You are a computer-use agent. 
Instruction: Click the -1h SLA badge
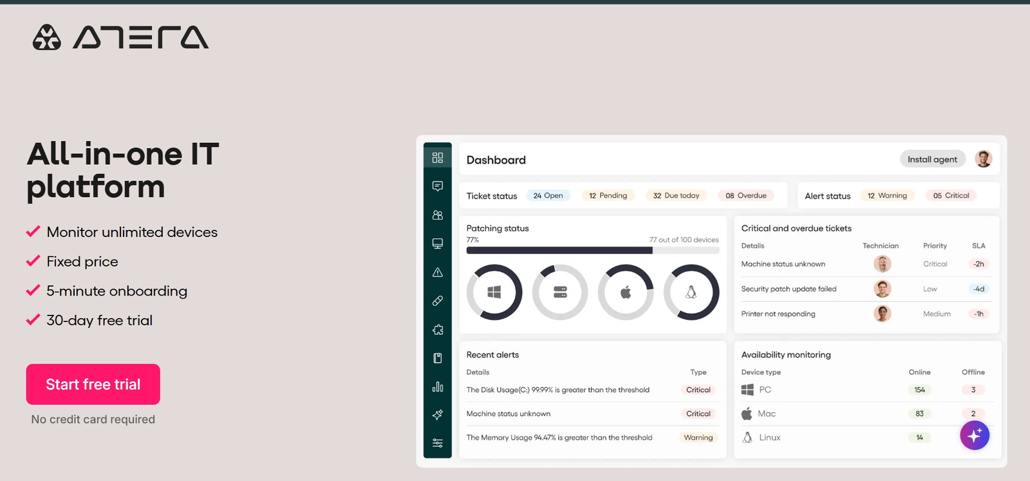(979, 314)
